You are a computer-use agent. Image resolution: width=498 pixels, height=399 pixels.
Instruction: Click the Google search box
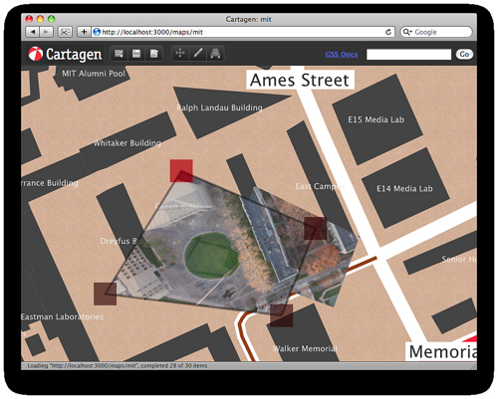(x=436, y=32)
